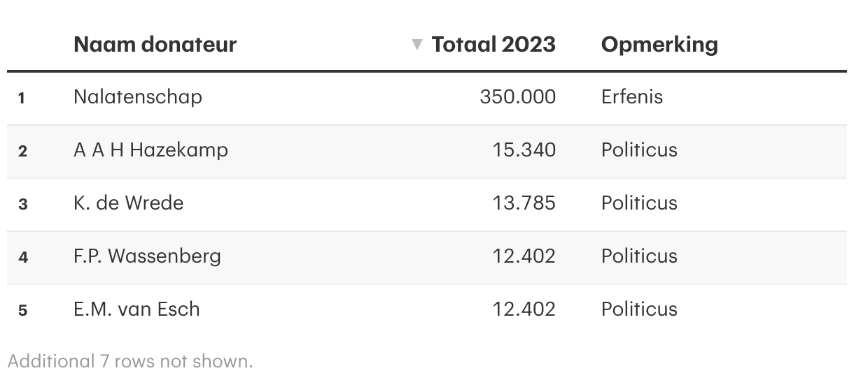Viewport: 854px width, 380px height.
Task: Click row number 1 index
Action: pyautogui.click(x=22, y=98)
